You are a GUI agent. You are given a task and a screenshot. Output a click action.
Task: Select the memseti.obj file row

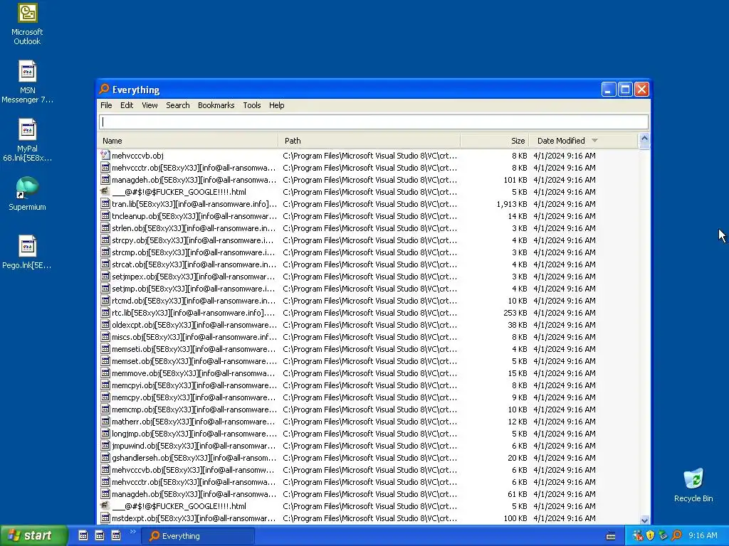(369, 348)
